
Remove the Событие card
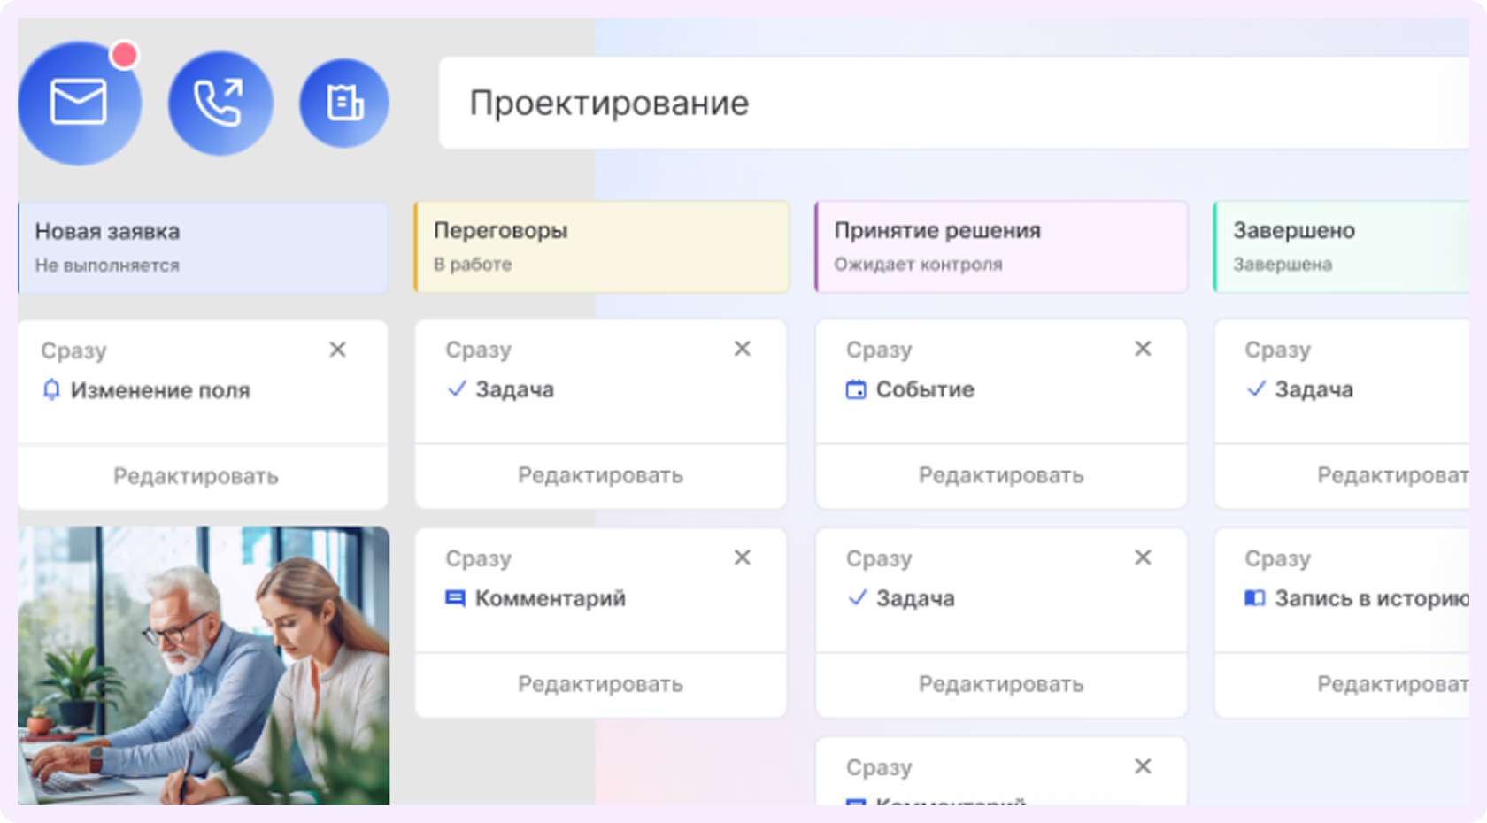(x=1143, y=349)
